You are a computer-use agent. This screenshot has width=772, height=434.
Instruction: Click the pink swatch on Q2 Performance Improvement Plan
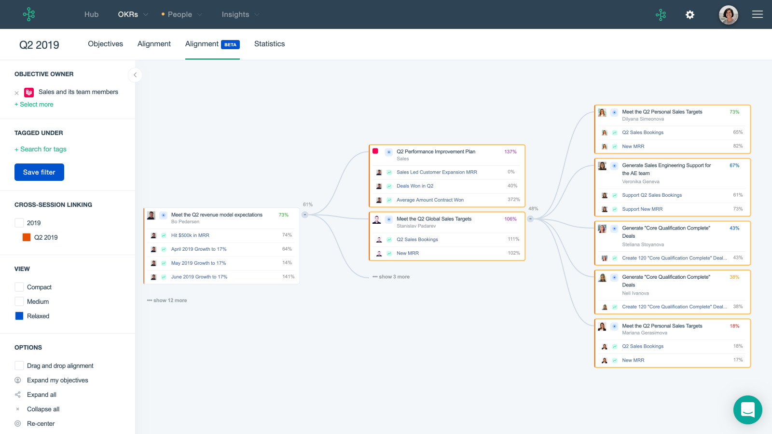(x=376, y=151)
